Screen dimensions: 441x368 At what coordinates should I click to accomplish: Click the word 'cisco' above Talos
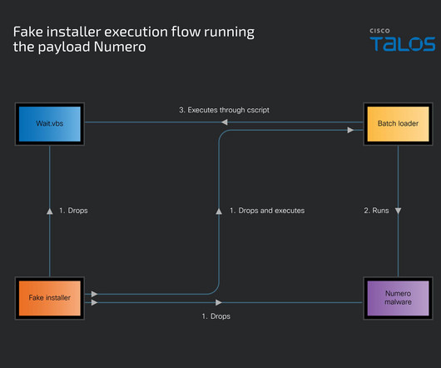click(379, 31)
